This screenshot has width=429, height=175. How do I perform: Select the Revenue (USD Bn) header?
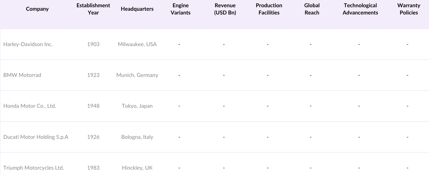click(x=225, y=9)
